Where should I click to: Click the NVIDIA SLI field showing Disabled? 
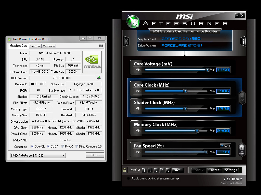click(x=66, y=140)
